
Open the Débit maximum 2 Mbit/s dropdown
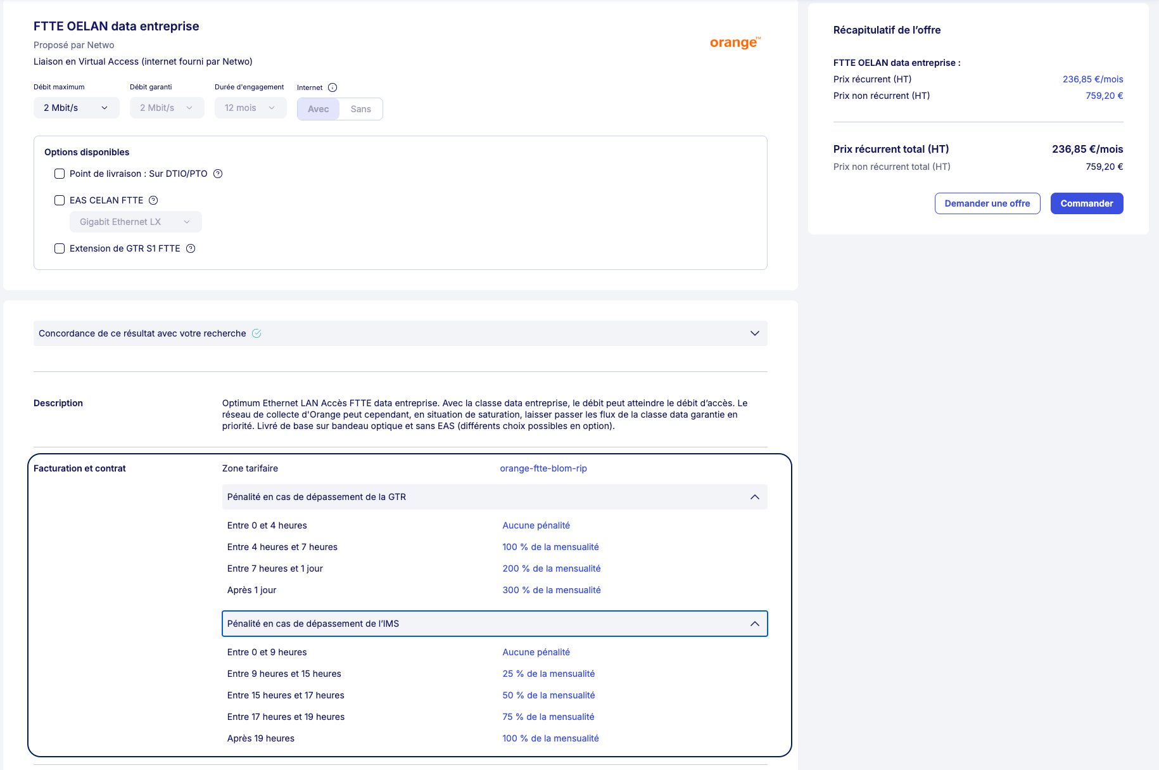pos(76,108)
